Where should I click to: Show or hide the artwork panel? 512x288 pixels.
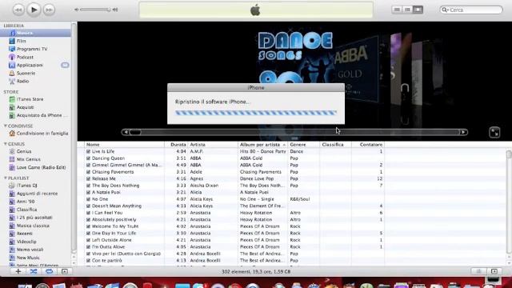[x=65, y=271]
